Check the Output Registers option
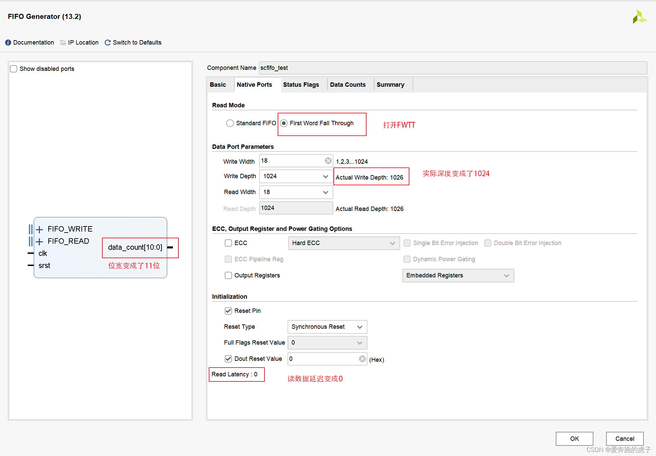Screen dimensions: 656x456 [x=228, y=275]
